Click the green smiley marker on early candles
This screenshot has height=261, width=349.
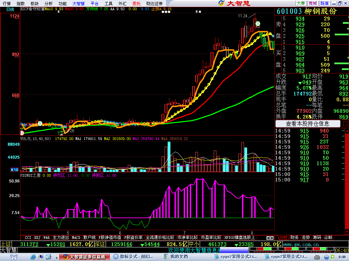click(40, 123)
